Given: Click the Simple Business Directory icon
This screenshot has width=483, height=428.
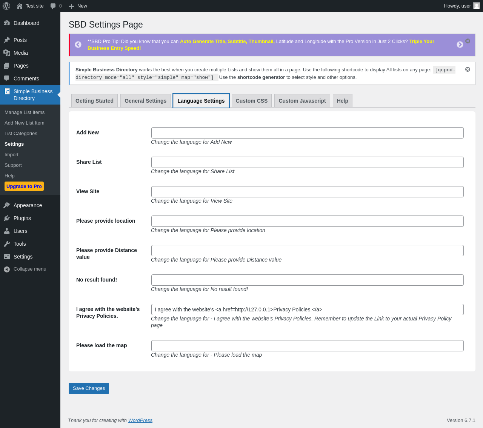Looking at the screenshot, I should (7, 91).
